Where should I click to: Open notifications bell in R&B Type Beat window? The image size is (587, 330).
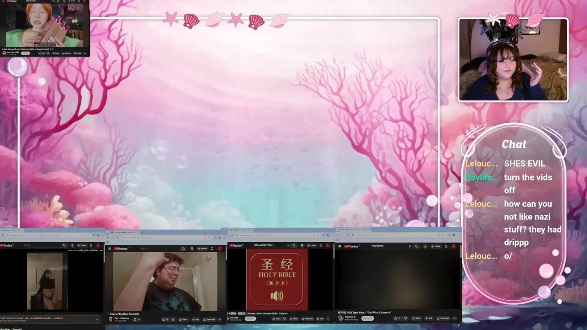click(446, 246)
